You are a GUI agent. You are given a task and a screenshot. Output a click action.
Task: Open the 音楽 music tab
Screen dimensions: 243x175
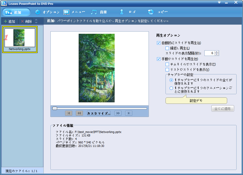99,12
